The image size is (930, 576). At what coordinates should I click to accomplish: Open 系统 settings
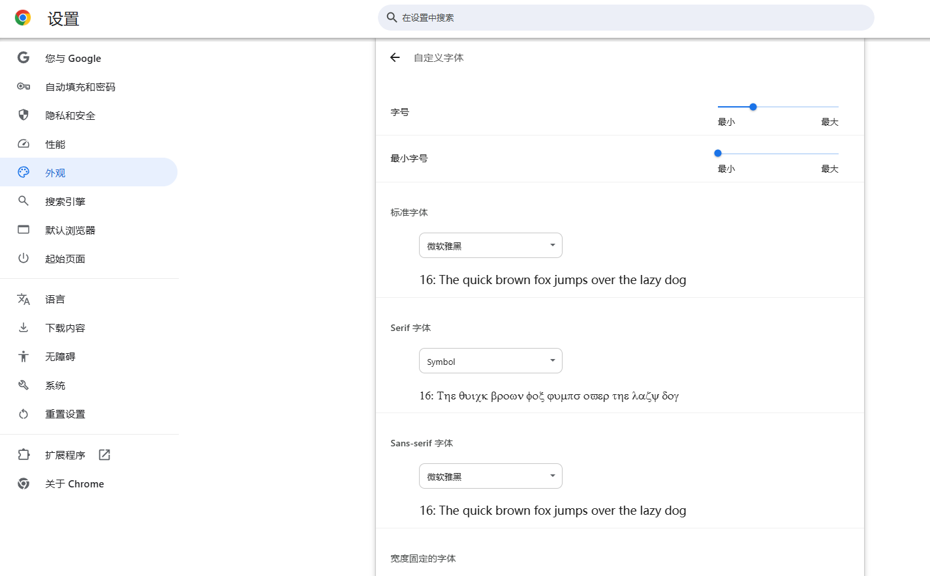tap(89, 385)
